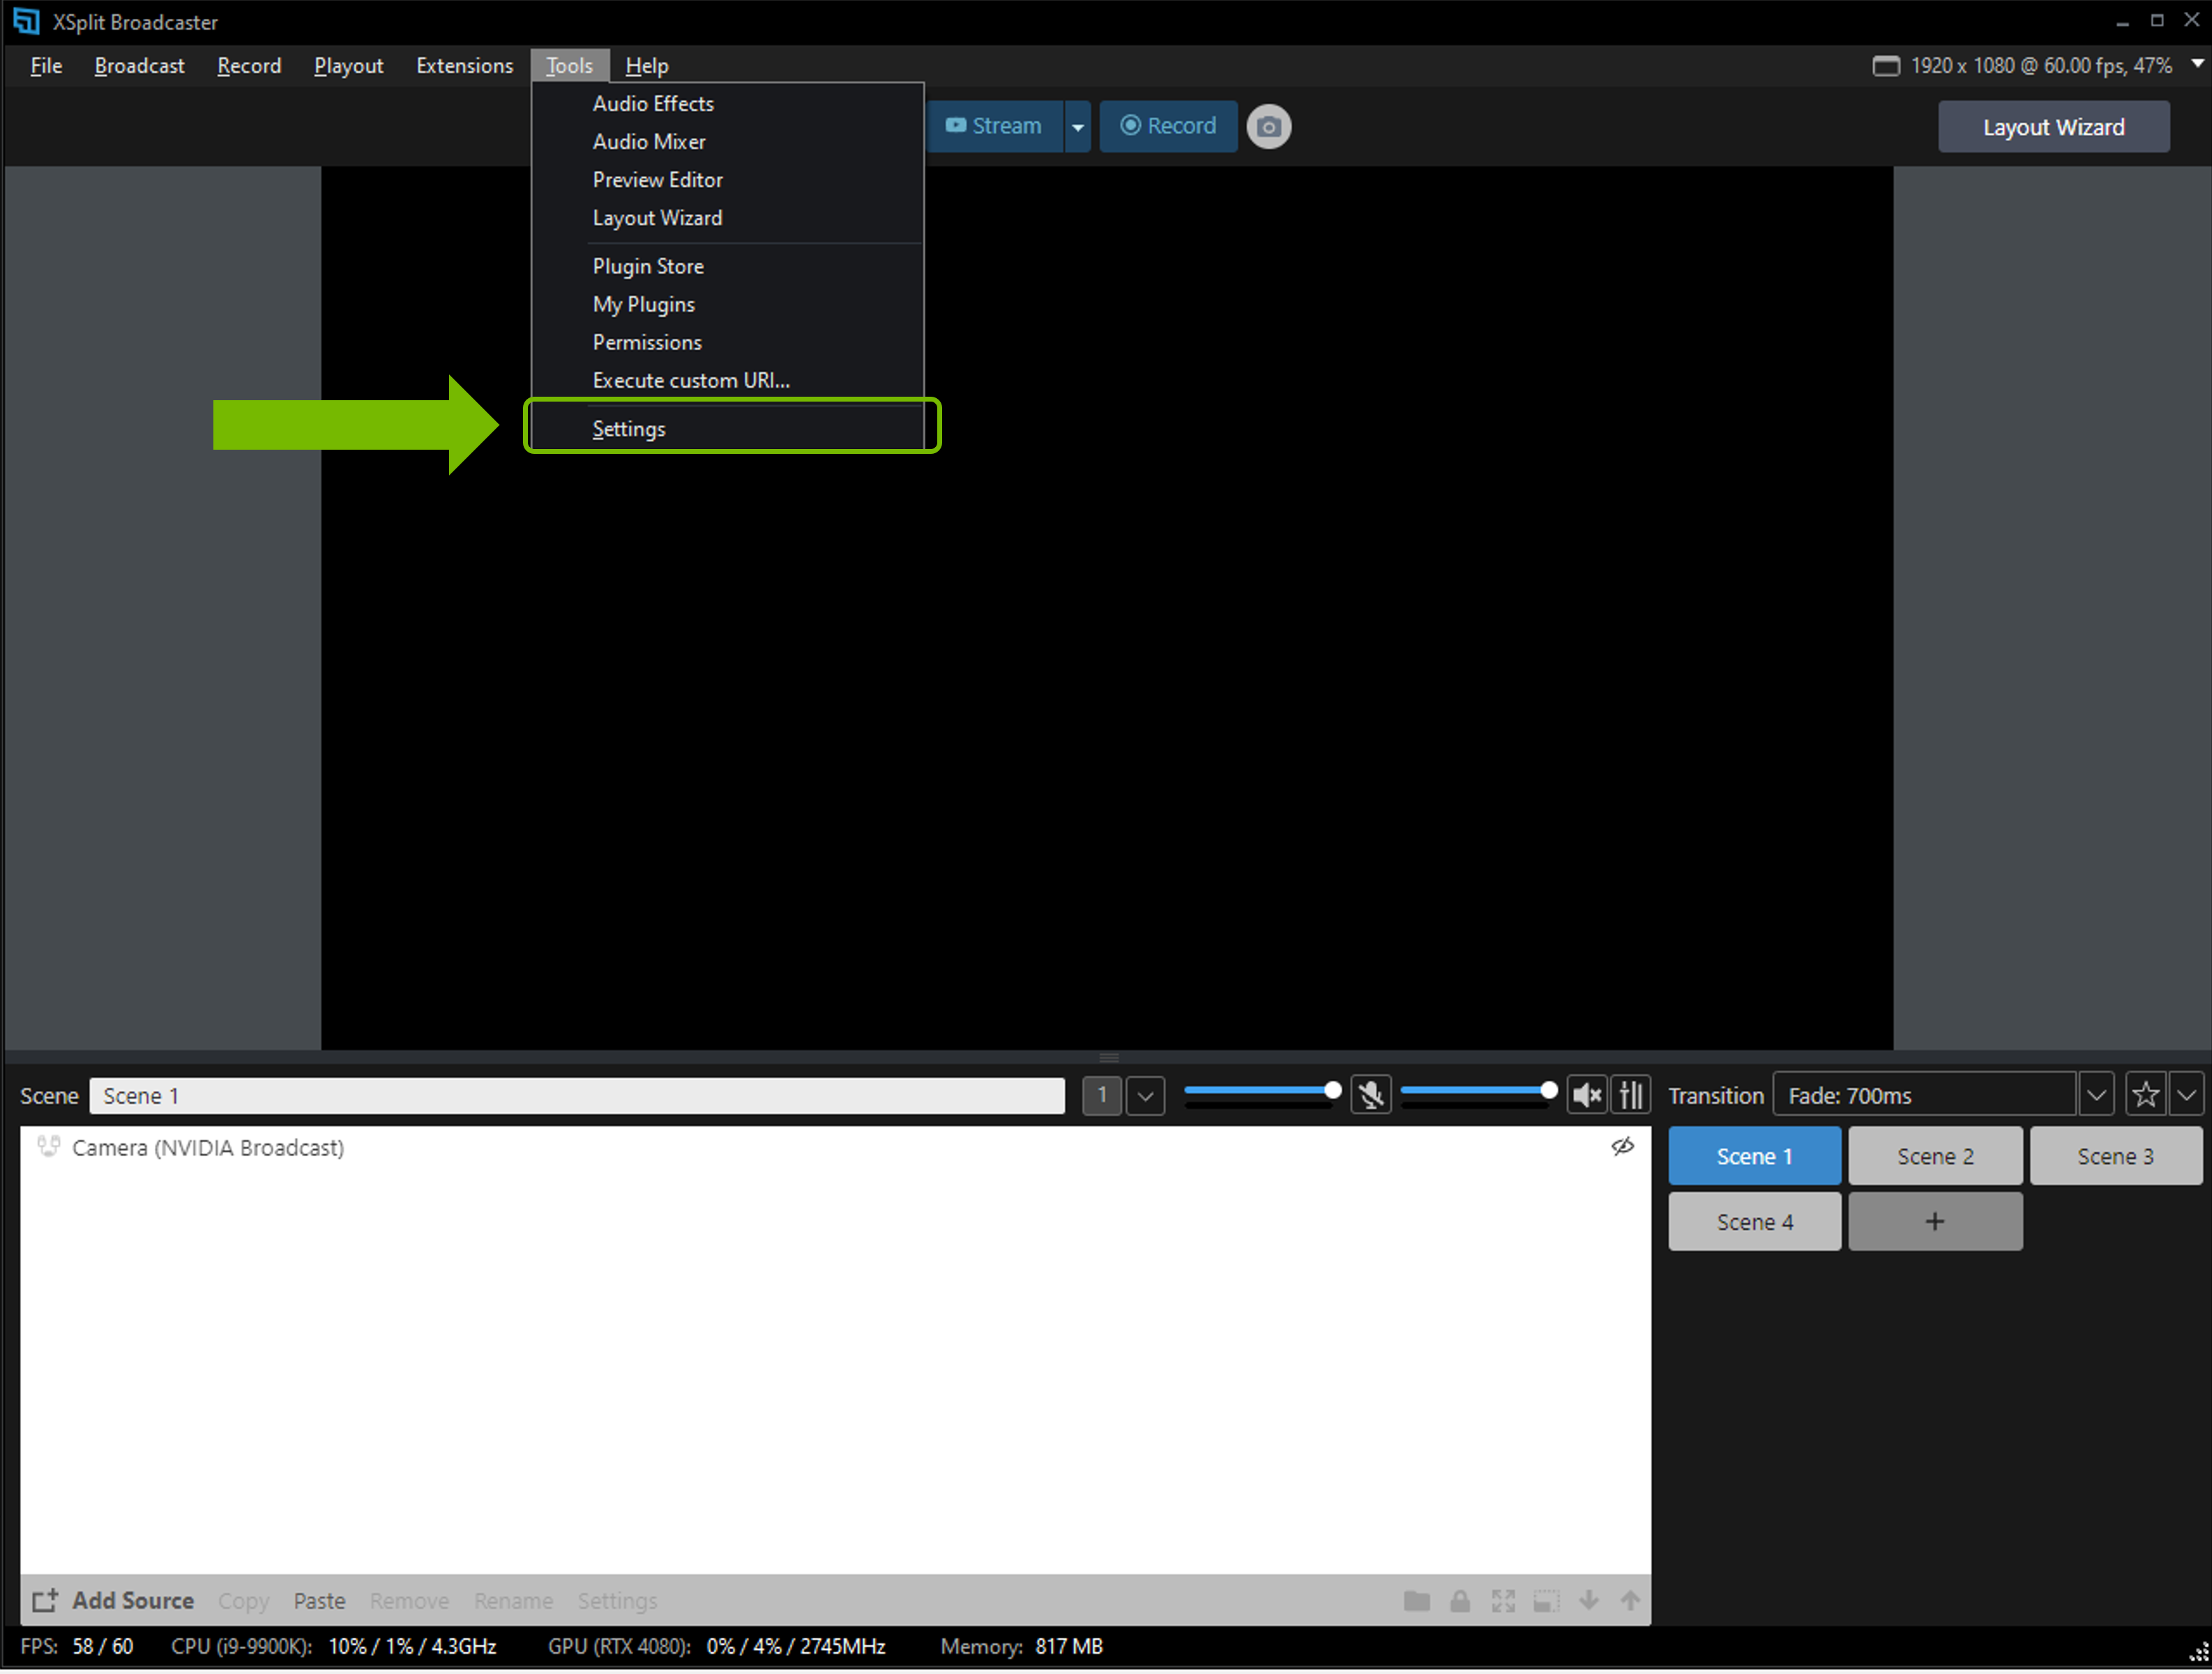
Task: Open the Fade: 700ms transition dropdown
Action: coord(2096,1095)
